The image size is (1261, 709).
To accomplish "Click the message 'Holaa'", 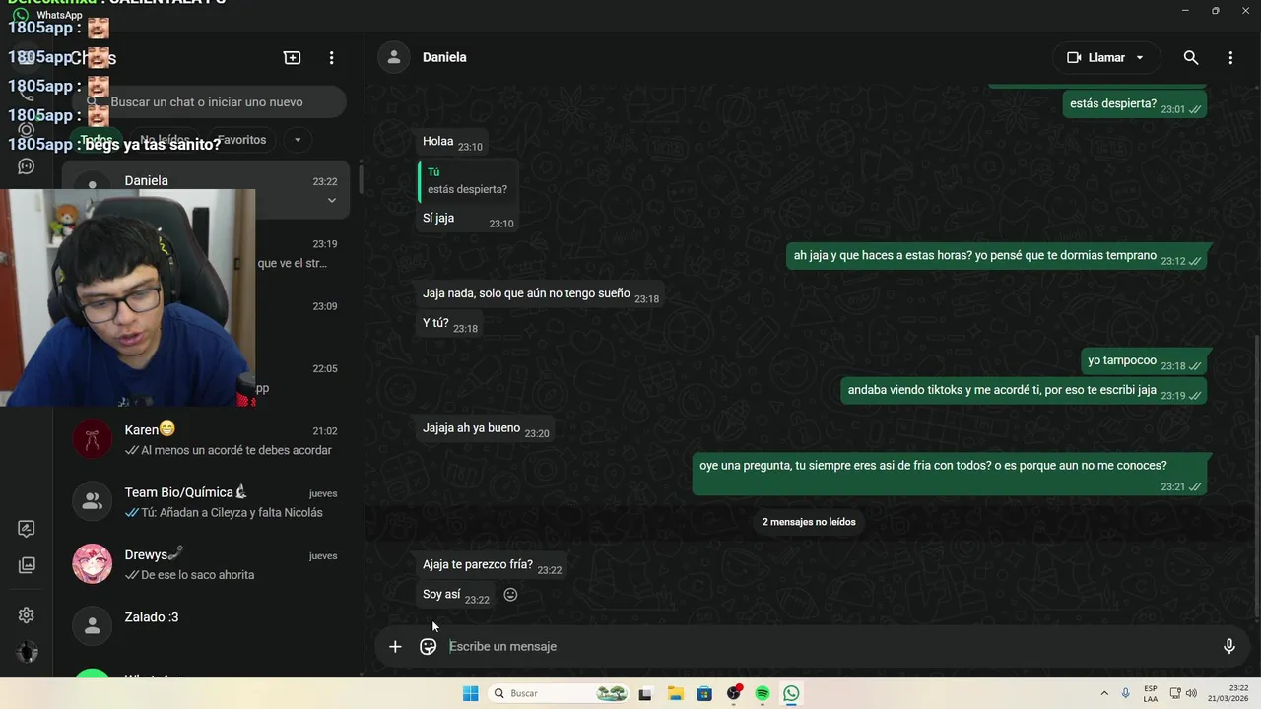I will 451,143.
